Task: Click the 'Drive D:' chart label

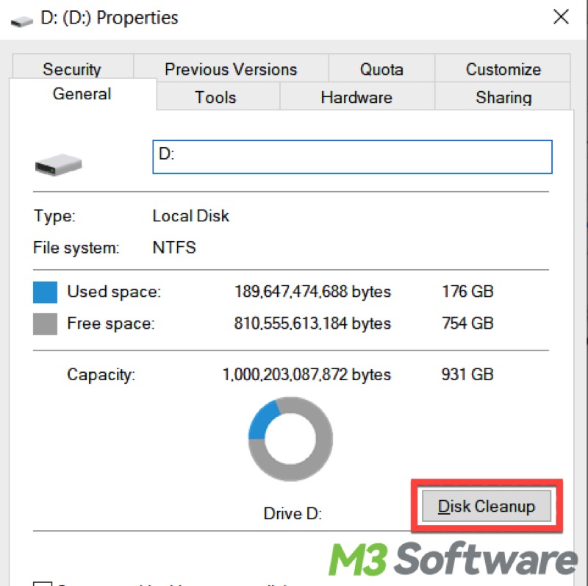Action: (293, 513)
